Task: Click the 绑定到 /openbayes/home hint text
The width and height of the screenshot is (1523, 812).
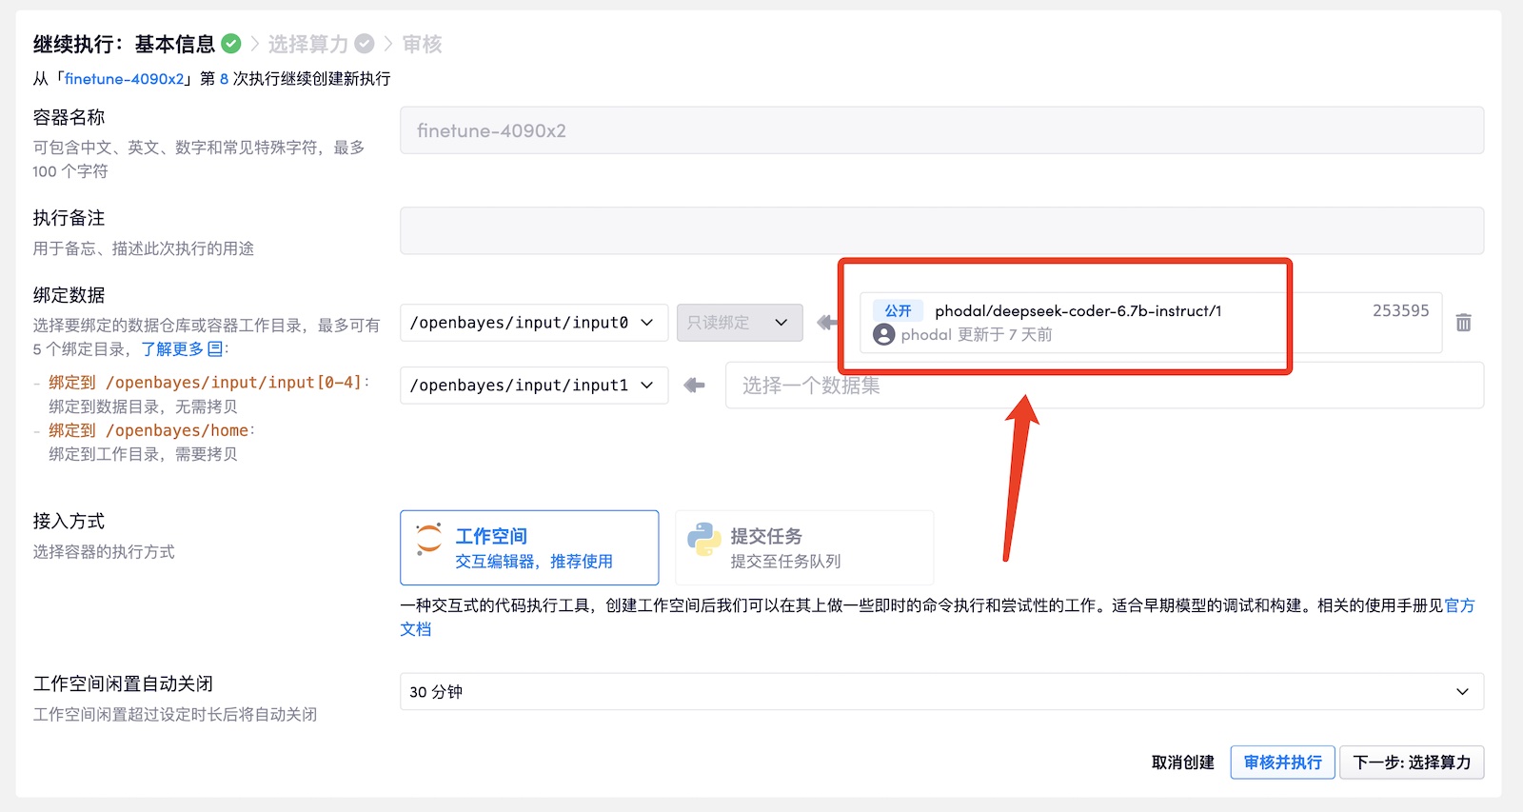Action: coord(148,430)
